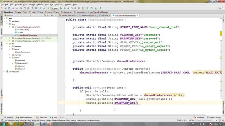Switch to activity_main.xml editor tab
The image size is (225, 126).
(68, 15)
